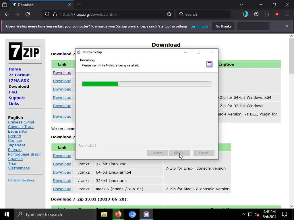Switch language to Chinese Trad.
Image resolution: width=294 pixels, height=220 pixels.
point(21,127)
